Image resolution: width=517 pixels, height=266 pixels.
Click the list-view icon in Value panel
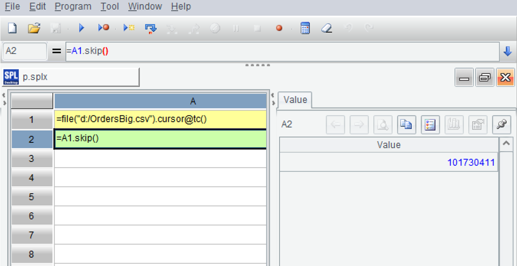[x=430, y=125]
